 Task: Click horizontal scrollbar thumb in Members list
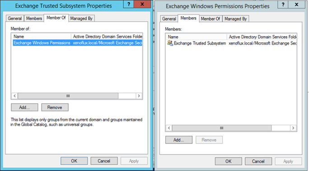pyautogui.click(x=222, y=128)
